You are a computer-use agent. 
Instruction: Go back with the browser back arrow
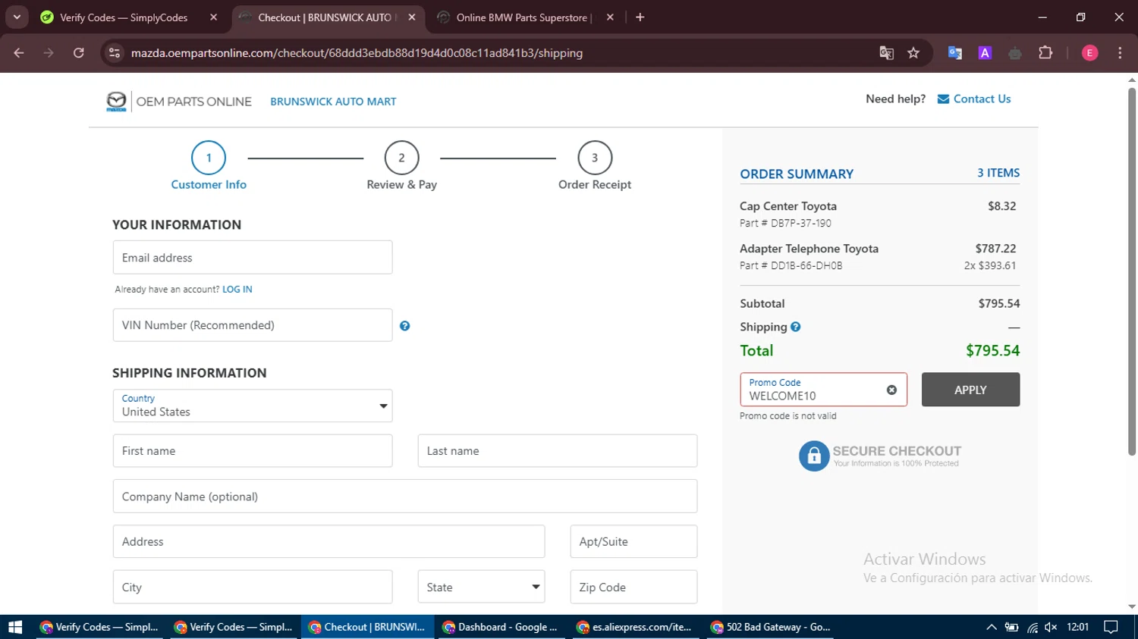pyautogui.click(x=19, y=53)
